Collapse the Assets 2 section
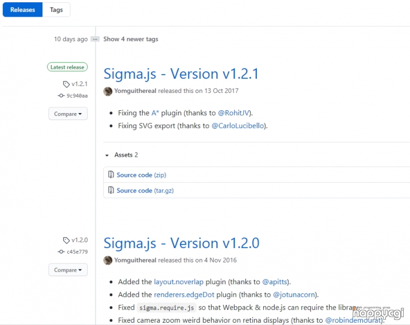This screenshot has height=325, width=410. tap(122, 155)
